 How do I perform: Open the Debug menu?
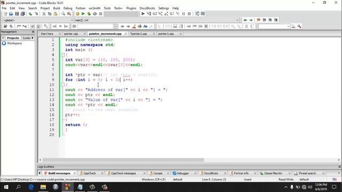click(x=68, y=8)
